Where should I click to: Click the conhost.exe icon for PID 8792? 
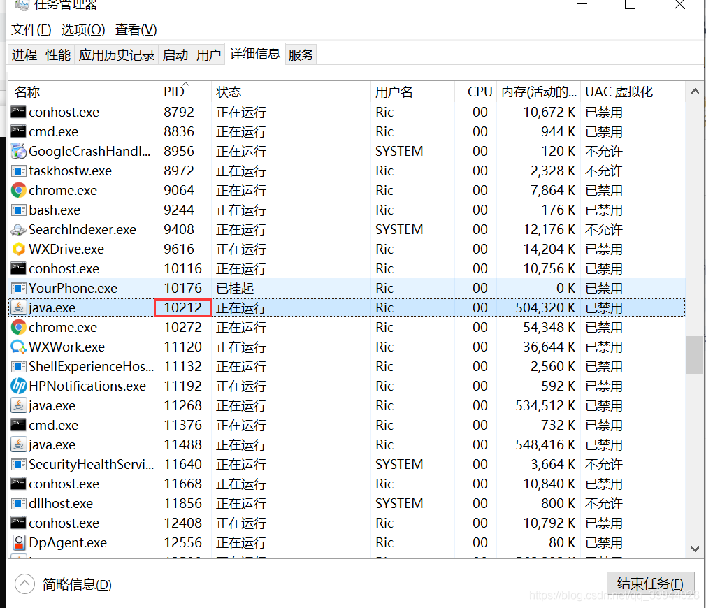click(x=18, y=112)
